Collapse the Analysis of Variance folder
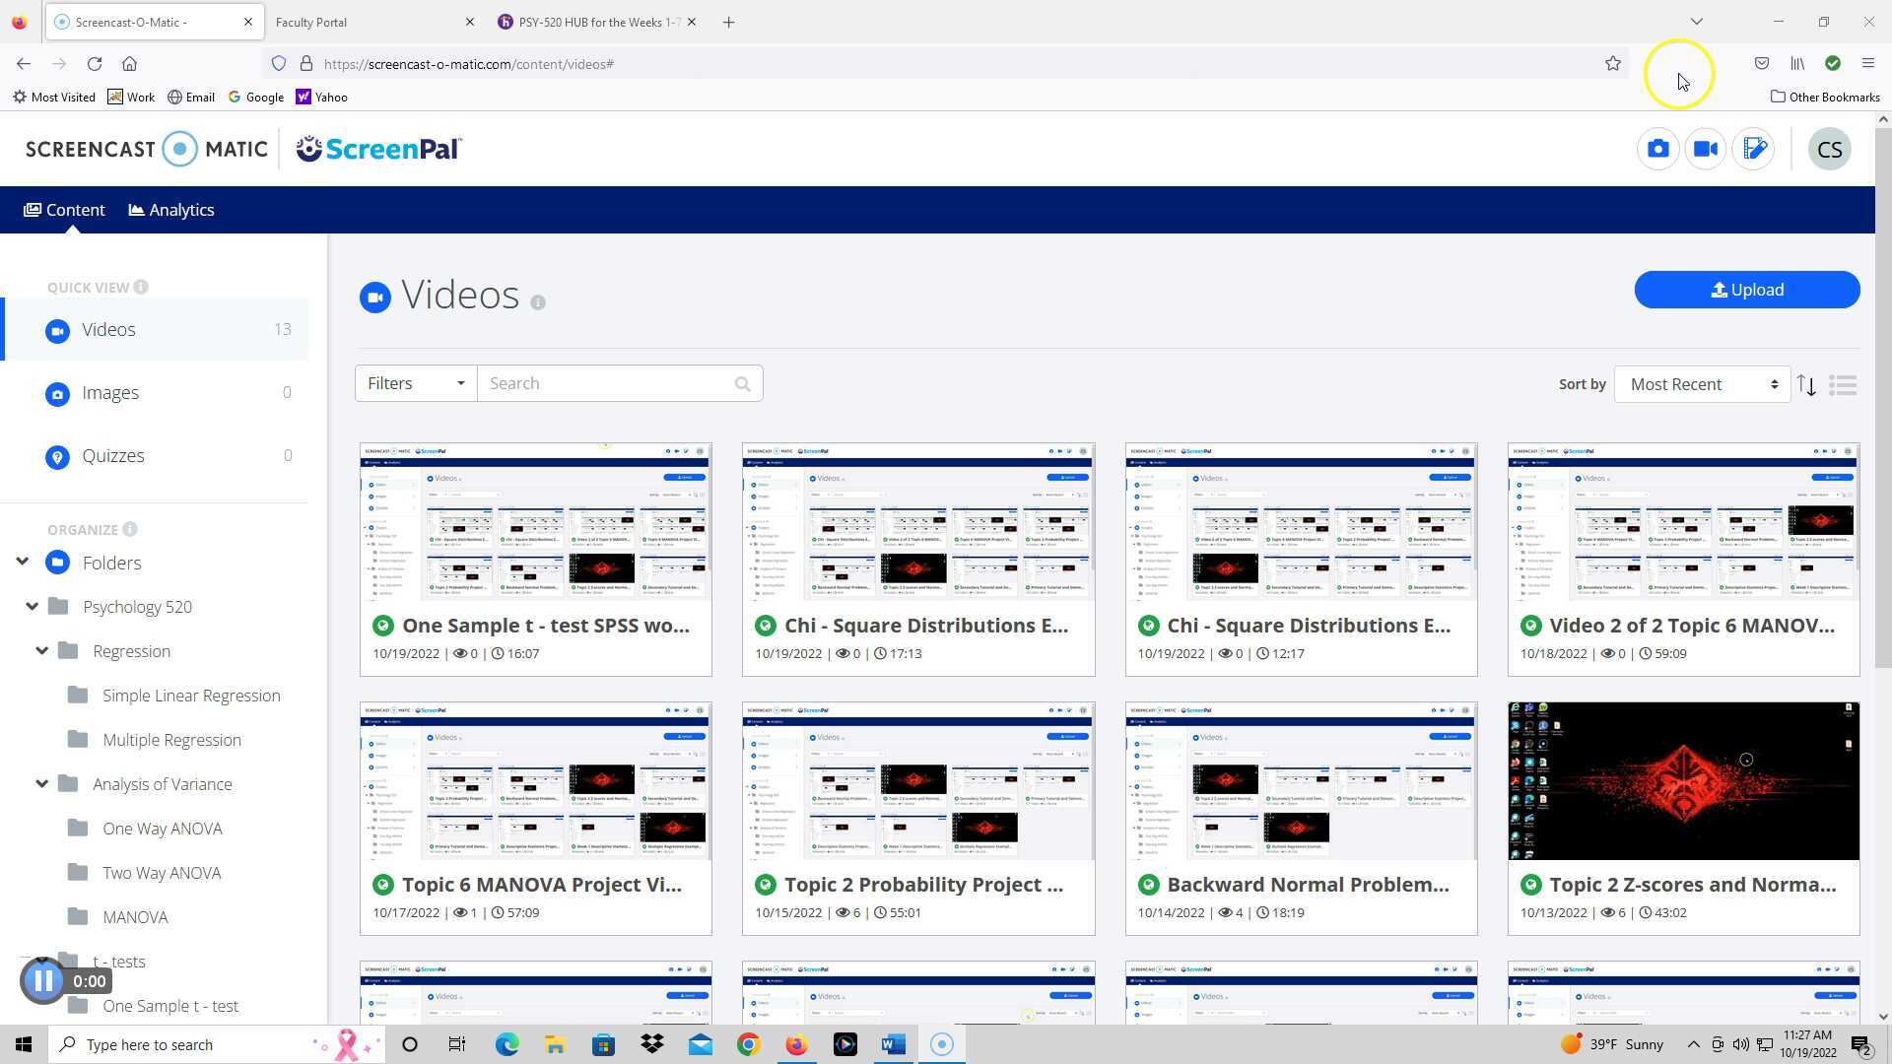Screen dimensions: 1892x1064 [x=41, y=784]
